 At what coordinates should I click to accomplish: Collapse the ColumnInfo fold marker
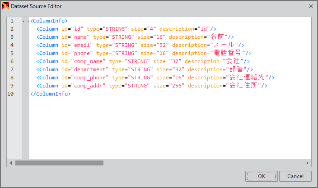tap(26, 21)
